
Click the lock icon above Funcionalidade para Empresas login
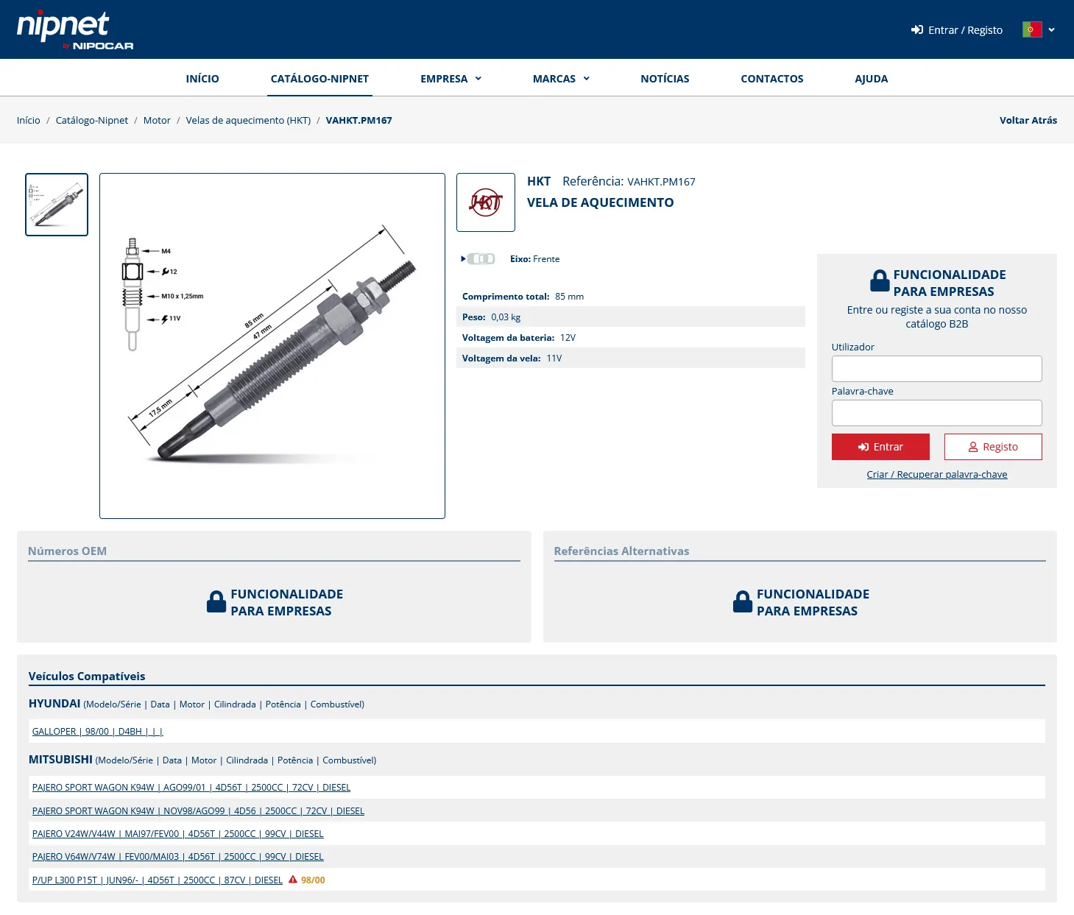pyautogui.click(x=879, y=280)
